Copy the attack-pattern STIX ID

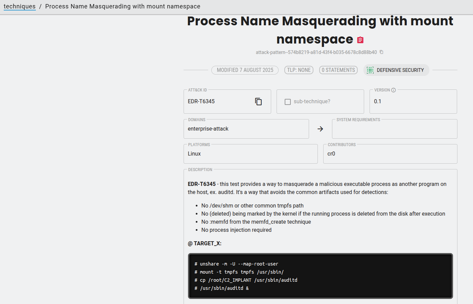[381, 52]
